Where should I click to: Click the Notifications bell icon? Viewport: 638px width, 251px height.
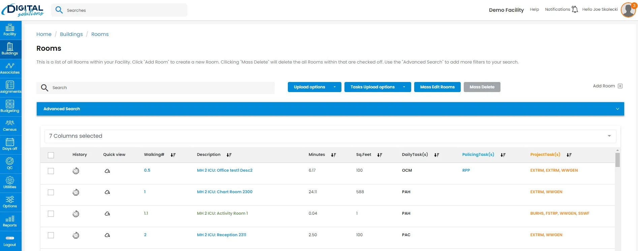click(x=575, y=9)
